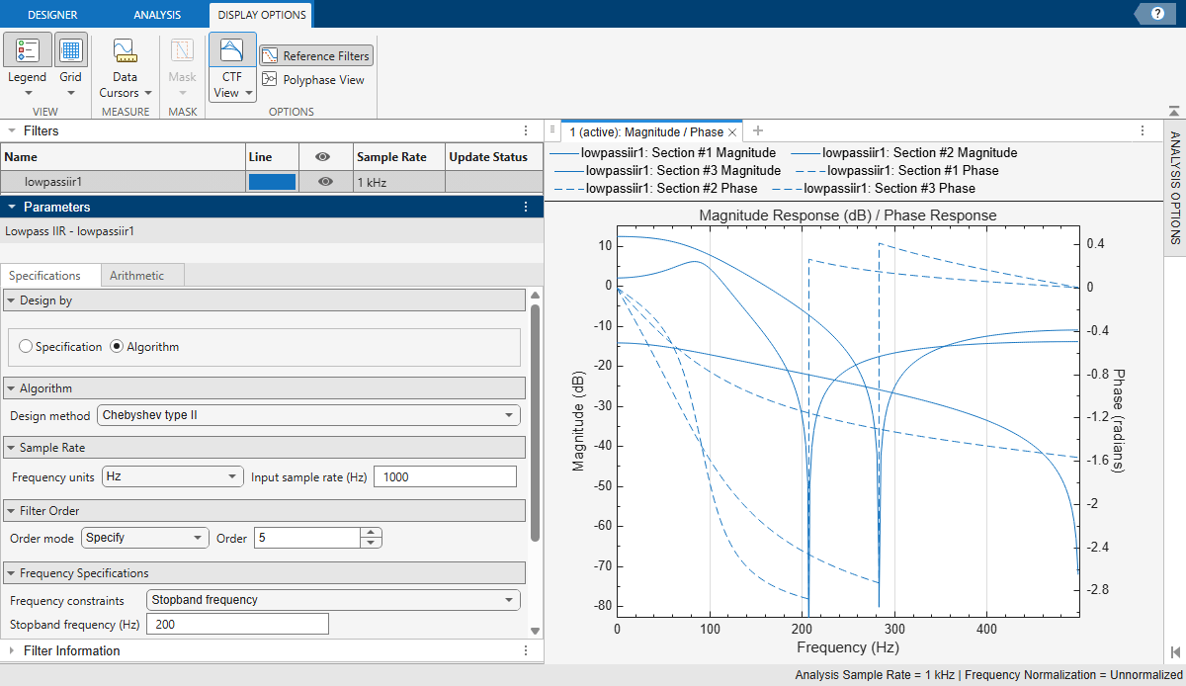Select the Magnitude / Phase plot tab

[646, 131]
